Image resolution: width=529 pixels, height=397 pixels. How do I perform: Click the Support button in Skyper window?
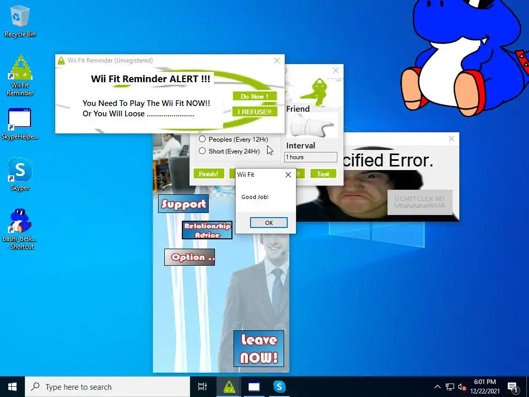point(183,204)
